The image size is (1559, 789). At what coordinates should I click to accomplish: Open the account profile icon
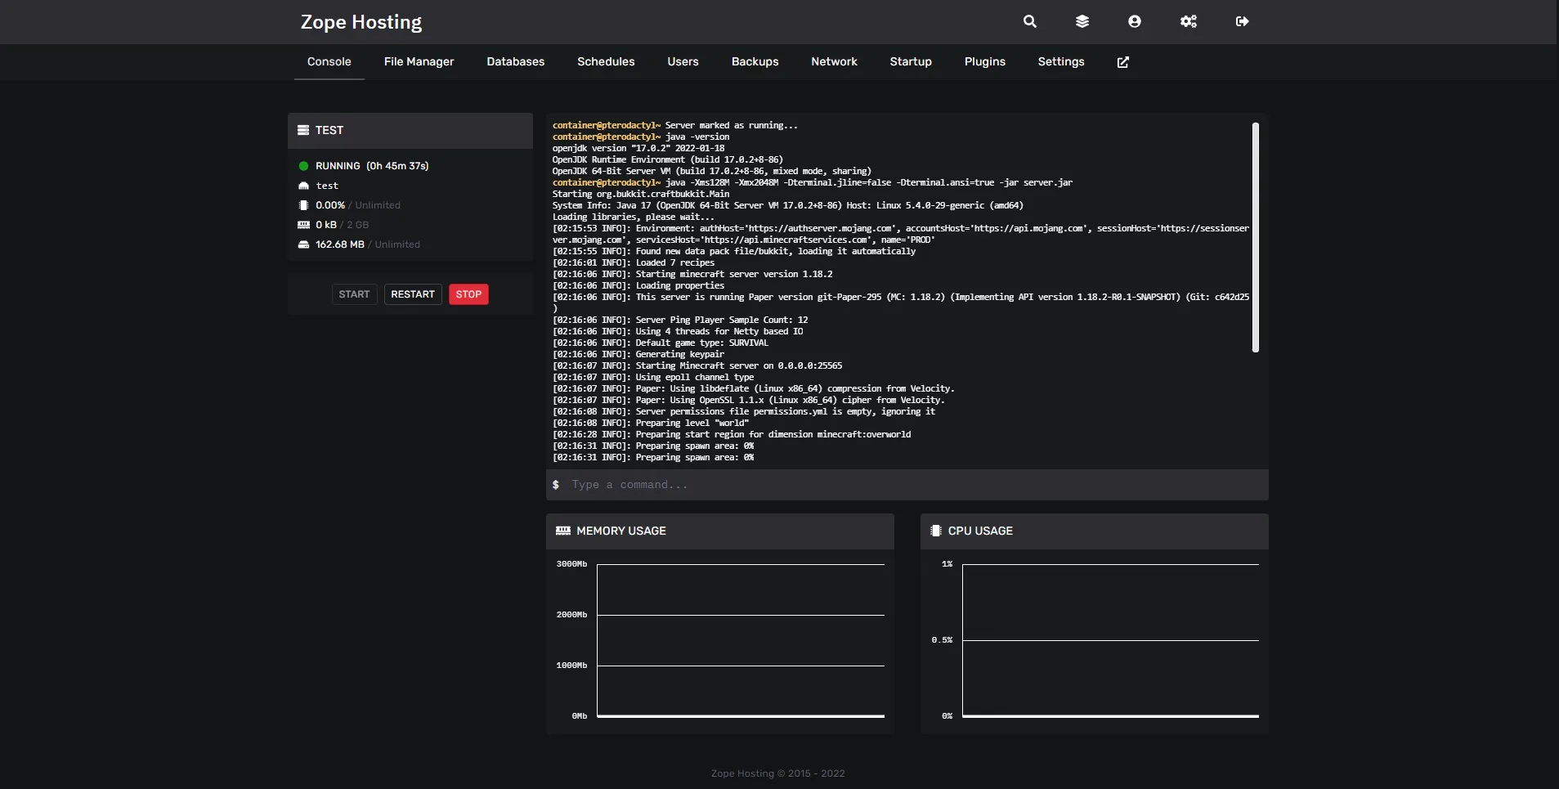click(x=1134, y=22)
